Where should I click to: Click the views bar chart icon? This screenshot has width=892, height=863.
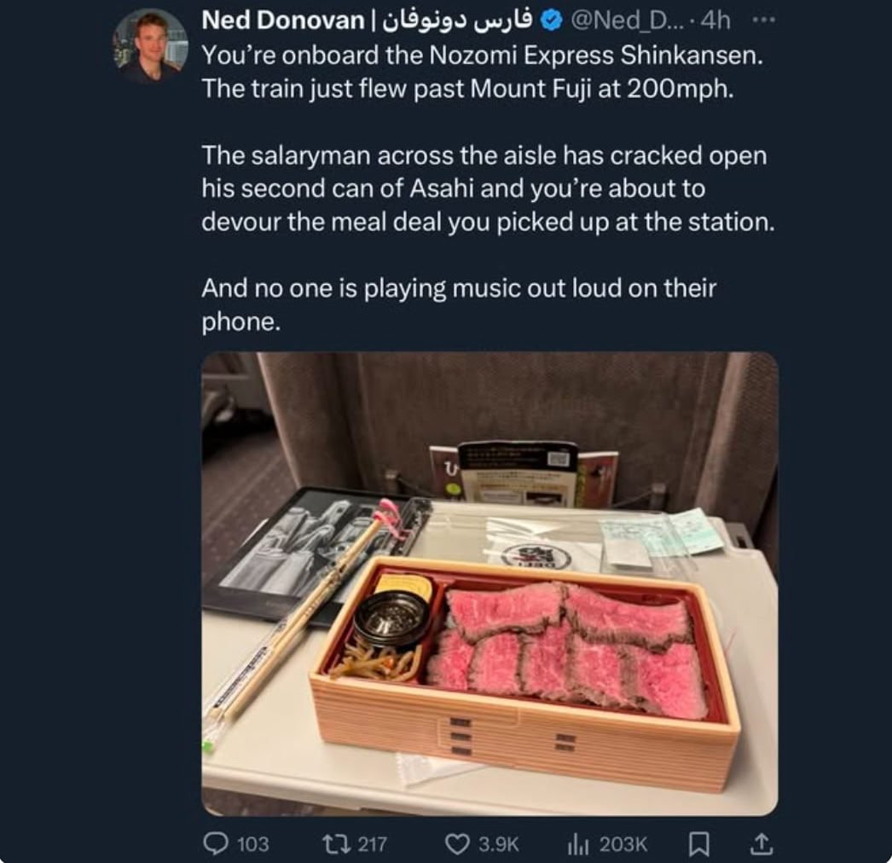coord(577,843)
